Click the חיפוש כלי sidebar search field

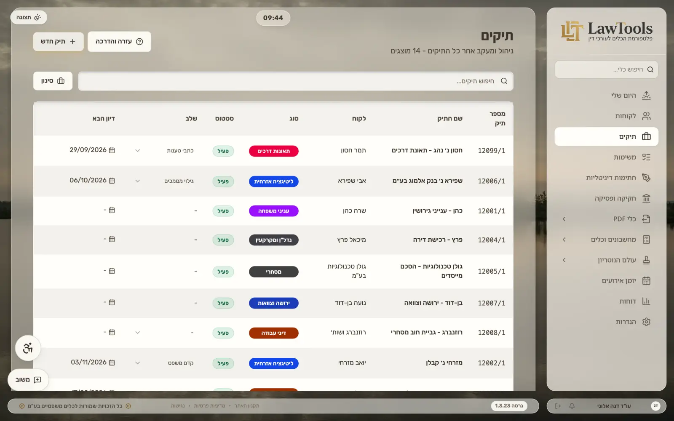pyautogui.click(x=606, y=69)
